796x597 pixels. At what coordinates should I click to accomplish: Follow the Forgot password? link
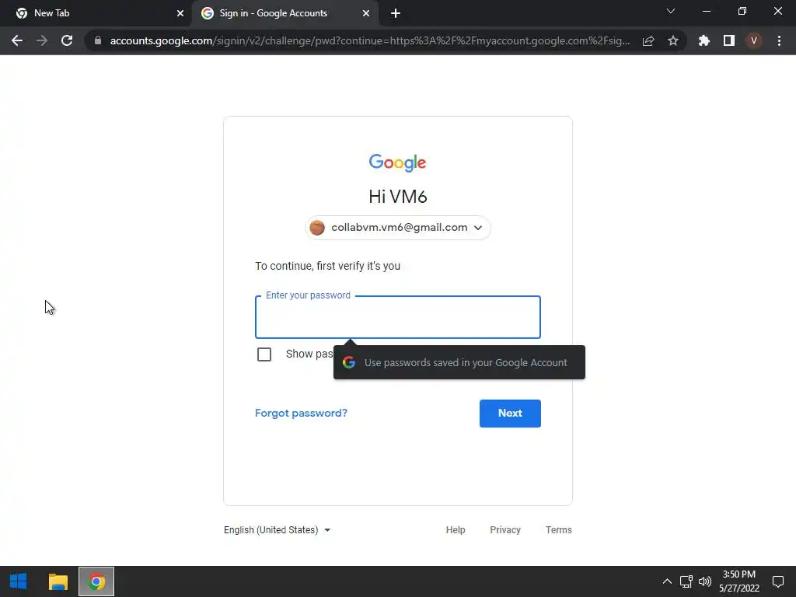301,414
